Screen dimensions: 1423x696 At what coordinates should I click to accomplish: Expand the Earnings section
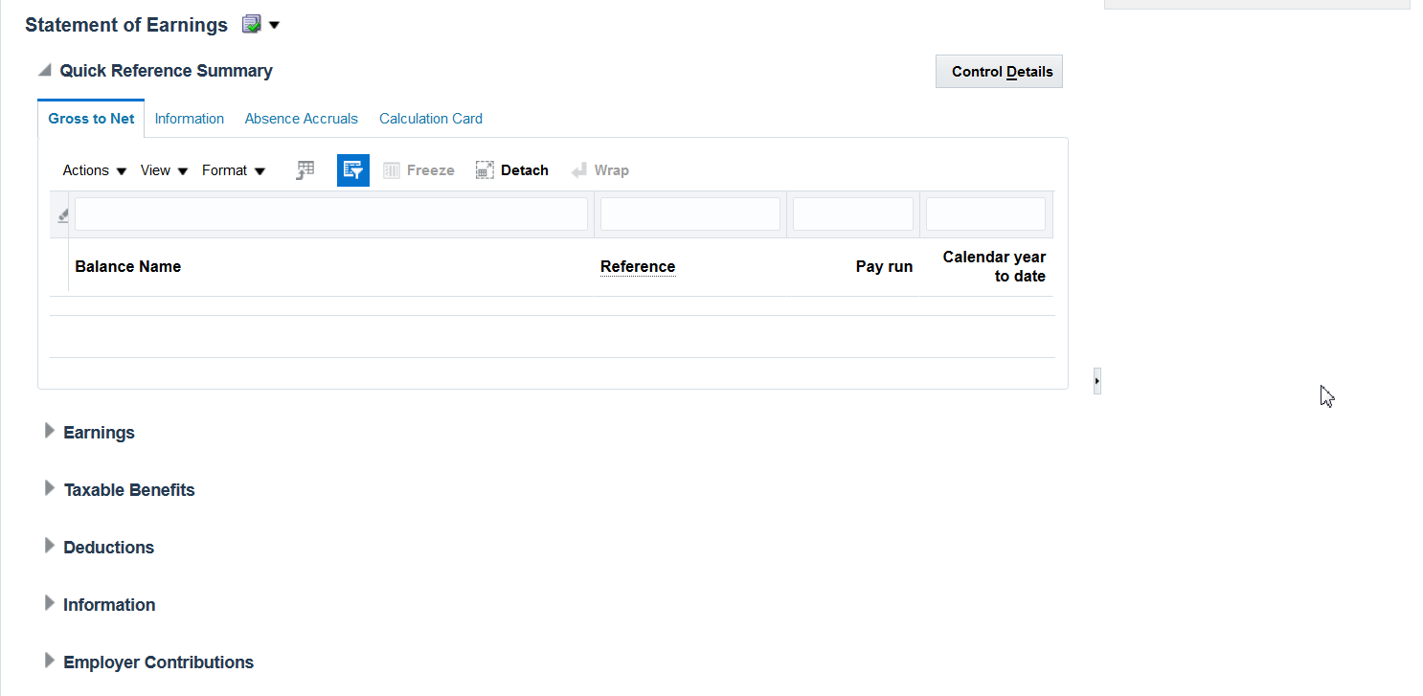(50, 431)
